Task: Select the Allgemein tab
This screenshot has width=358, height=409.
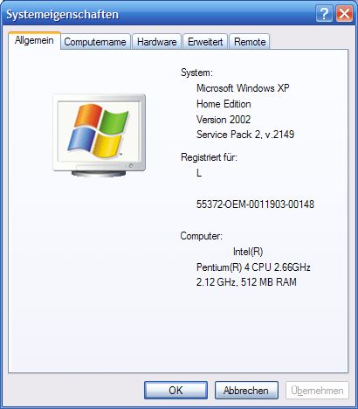Action: 34,40
